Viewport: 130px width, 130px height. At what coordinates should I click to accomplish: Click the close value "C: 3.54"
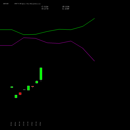point(45,7)
